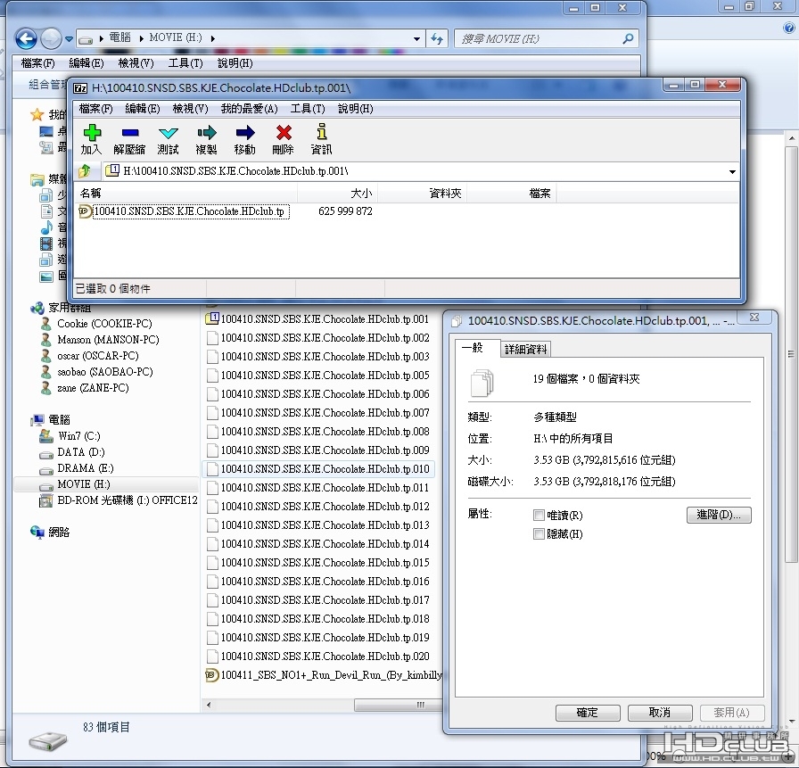Viewport: 799px width, 768px height.
Task: Click the search magnifier in MOVIE (H:) box
Action: click(x=629, y=38)
